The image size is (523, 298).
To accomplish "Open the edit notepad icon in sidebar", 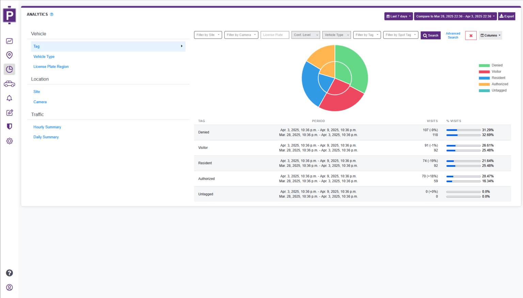I will (x=10, y=112).
